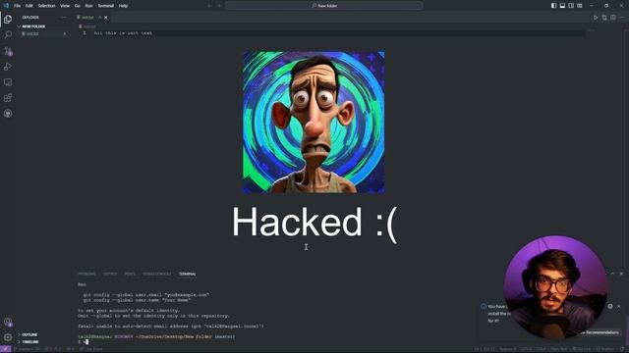Open the Source Control view
The image size is (629, 353).
pyautogui.click(x=8, y=51)
